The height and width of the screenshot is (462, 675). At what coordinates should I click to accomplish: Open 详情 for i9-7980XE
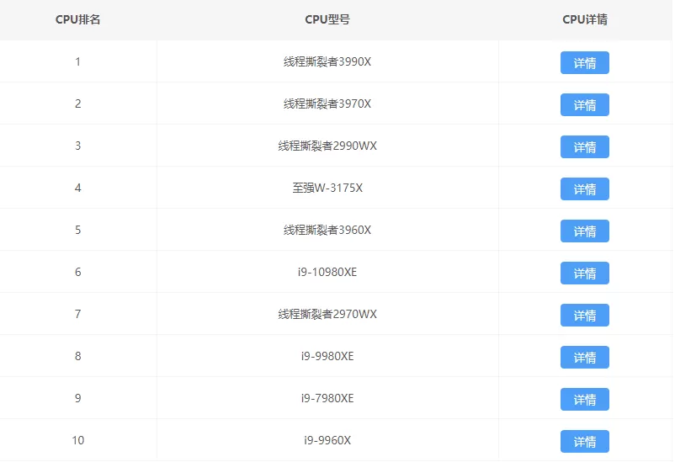[x=584, y=399]
